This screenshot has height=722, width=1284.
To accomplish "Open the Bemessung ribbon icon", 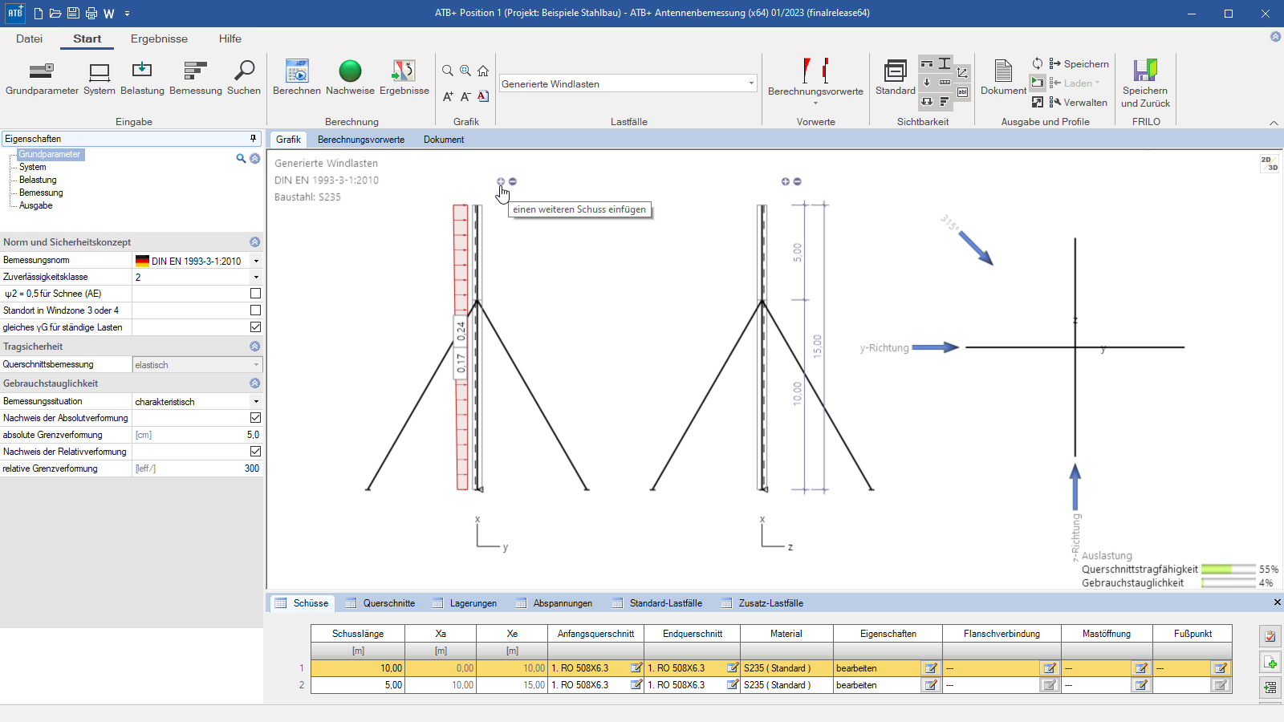I will pos(195,71).
